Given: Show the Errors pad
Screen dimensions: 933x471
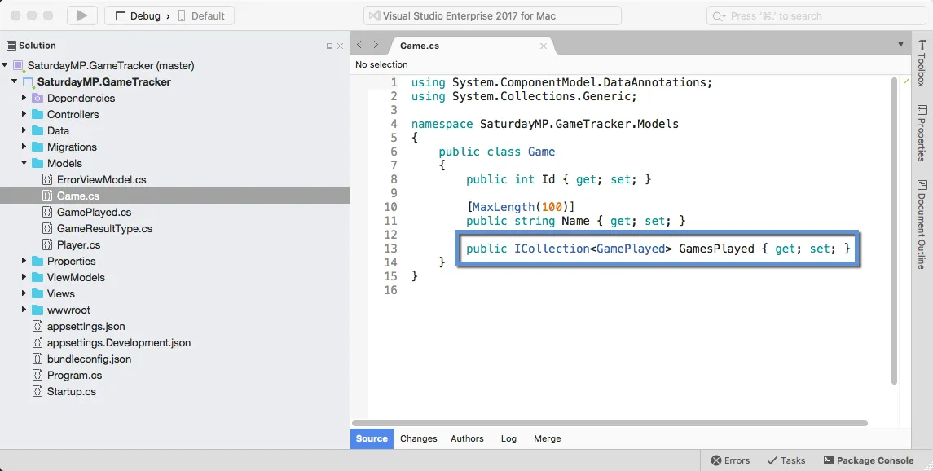Looking at the screenshot, I should (x=730, y=460).
